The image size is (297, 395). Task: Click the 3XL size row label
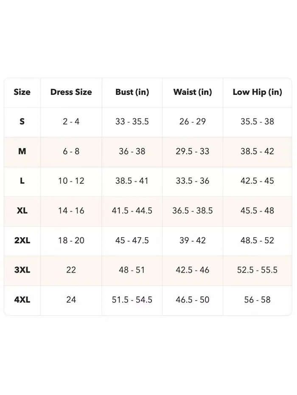point(22,270)
